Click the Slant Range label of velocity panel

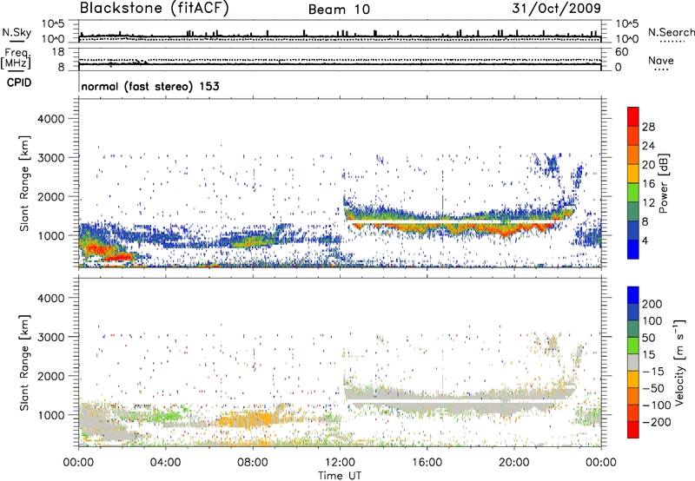coord(24,363)
